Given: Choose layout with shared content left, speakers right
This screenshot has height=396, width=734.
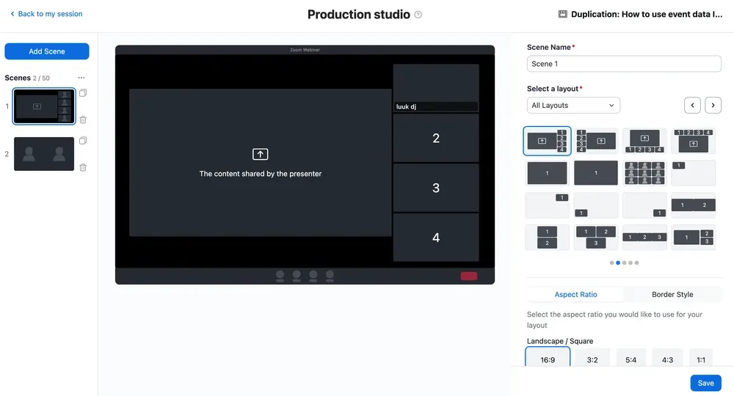Looking at the screenshot, I should click(x=547, y=141).
